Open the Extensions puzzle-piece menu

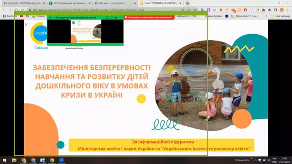(270, 10)
